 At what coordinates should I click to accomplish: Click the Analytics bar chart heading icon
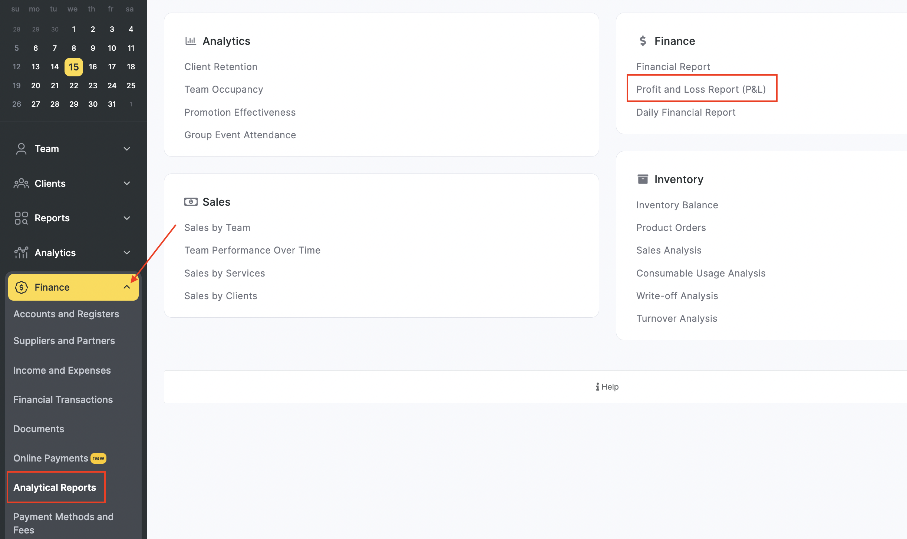(191, 41)
